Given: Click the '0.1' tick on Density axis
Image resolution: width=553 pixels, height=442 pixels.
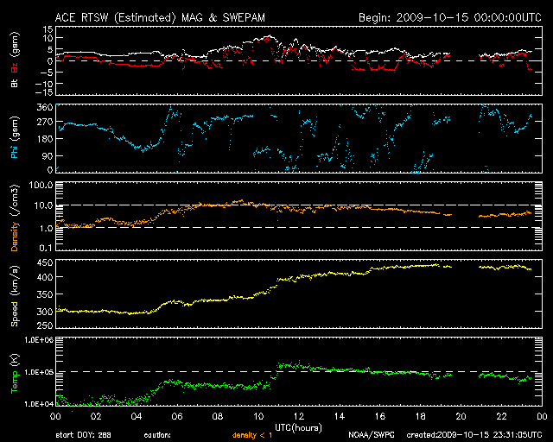Looking at the screenshot, I should pos(46,248).
